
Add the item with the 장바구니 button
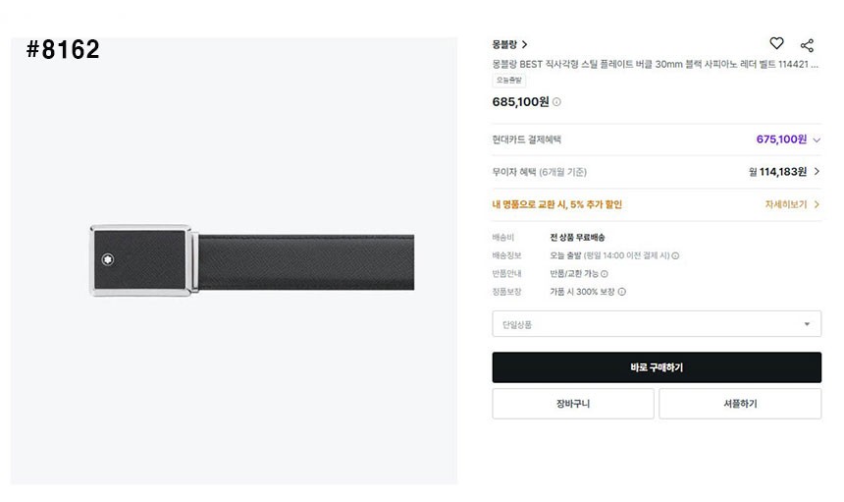click(572, 404)
